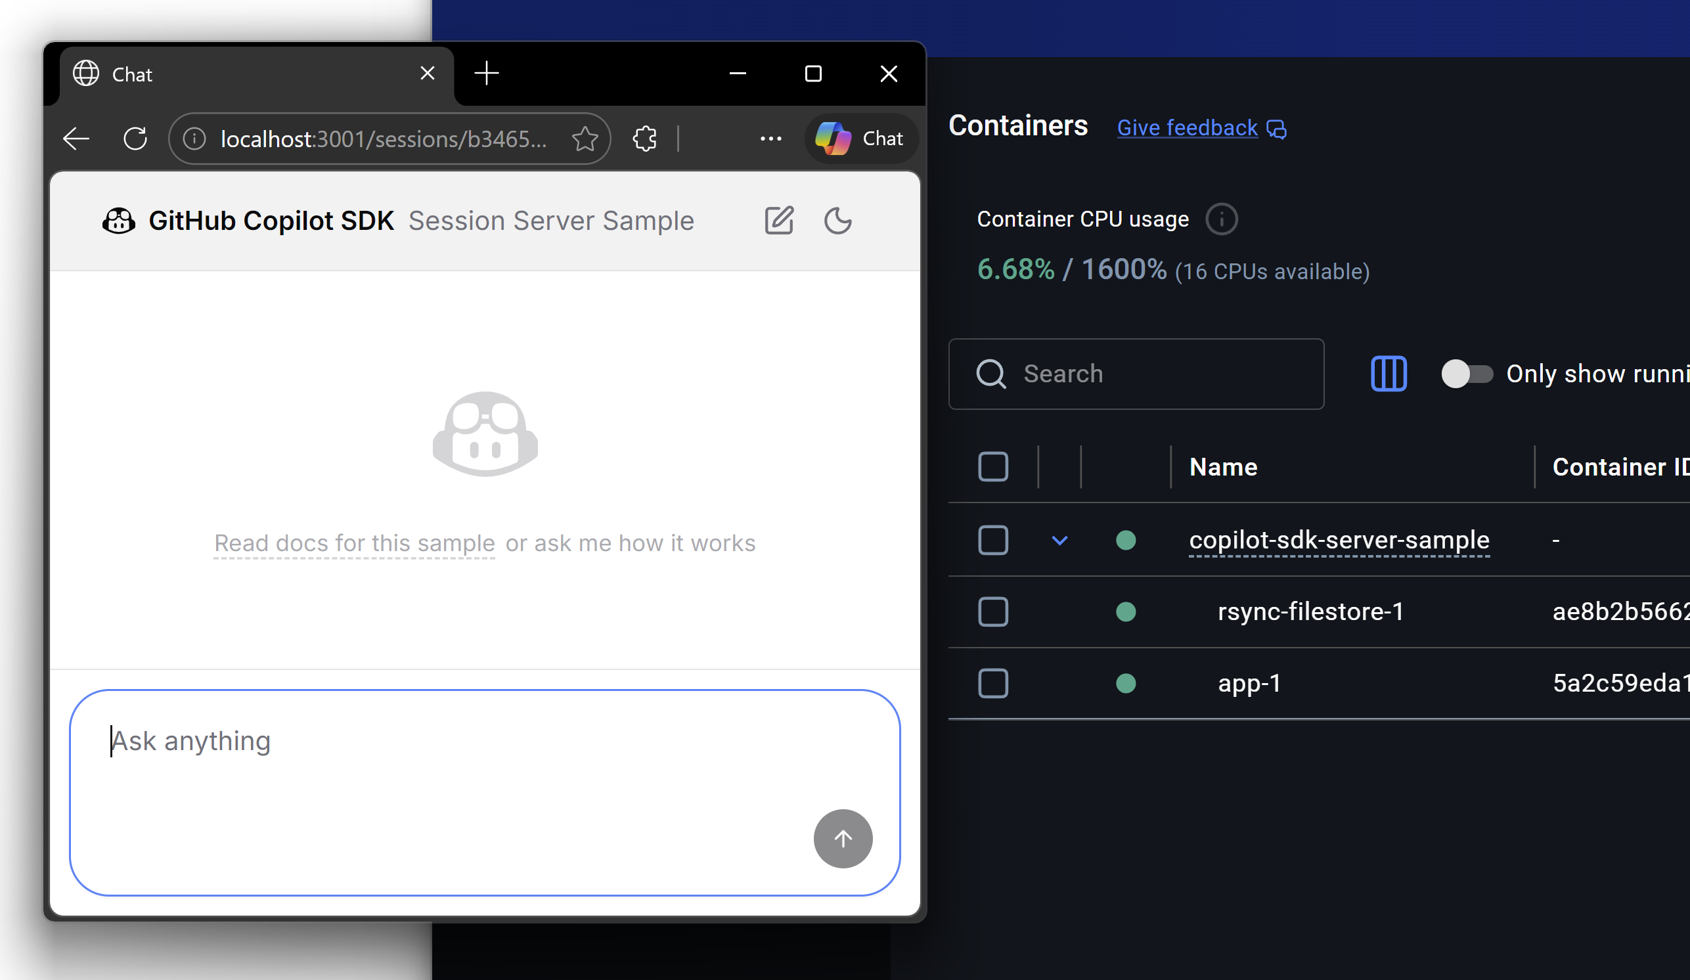Open browser settings and more menu
The width and height of the screenshot is (1690, 980).
pyautogui.click(x=770, y=139)
